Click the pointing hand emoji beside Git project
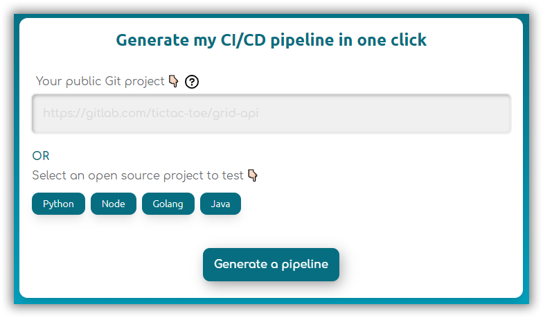 [174, 81]
